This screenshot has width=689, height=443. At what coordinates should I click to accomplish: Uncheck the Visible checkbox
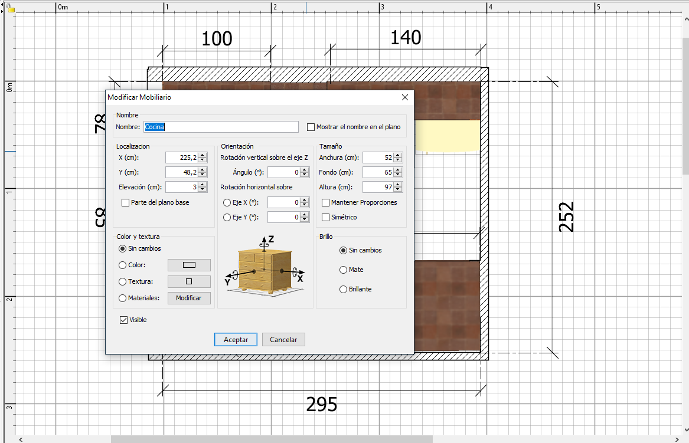(x=123, y=320)
